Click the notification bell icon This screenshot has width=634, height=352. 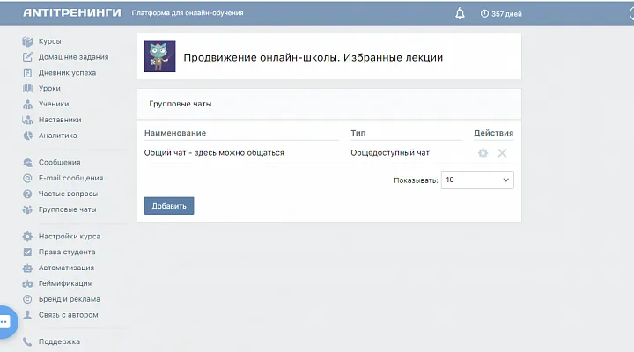[460, 13]
